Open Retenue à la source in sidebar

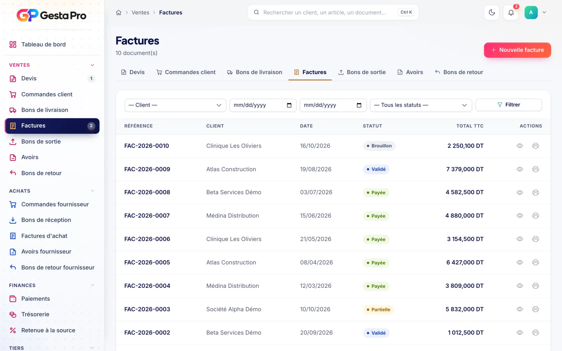52,330
